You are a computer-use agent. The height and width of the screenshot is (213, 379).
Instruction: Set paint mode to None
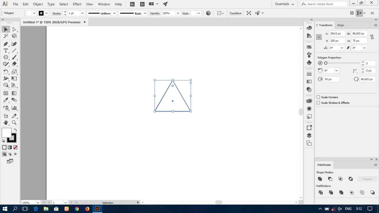click(15, 147)
